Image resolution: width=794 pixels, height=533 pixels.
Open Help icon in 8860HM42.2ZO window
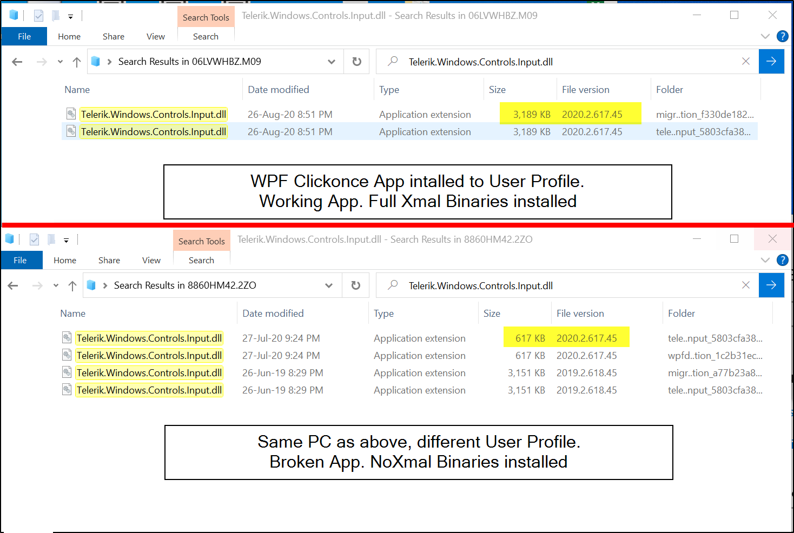782,260
